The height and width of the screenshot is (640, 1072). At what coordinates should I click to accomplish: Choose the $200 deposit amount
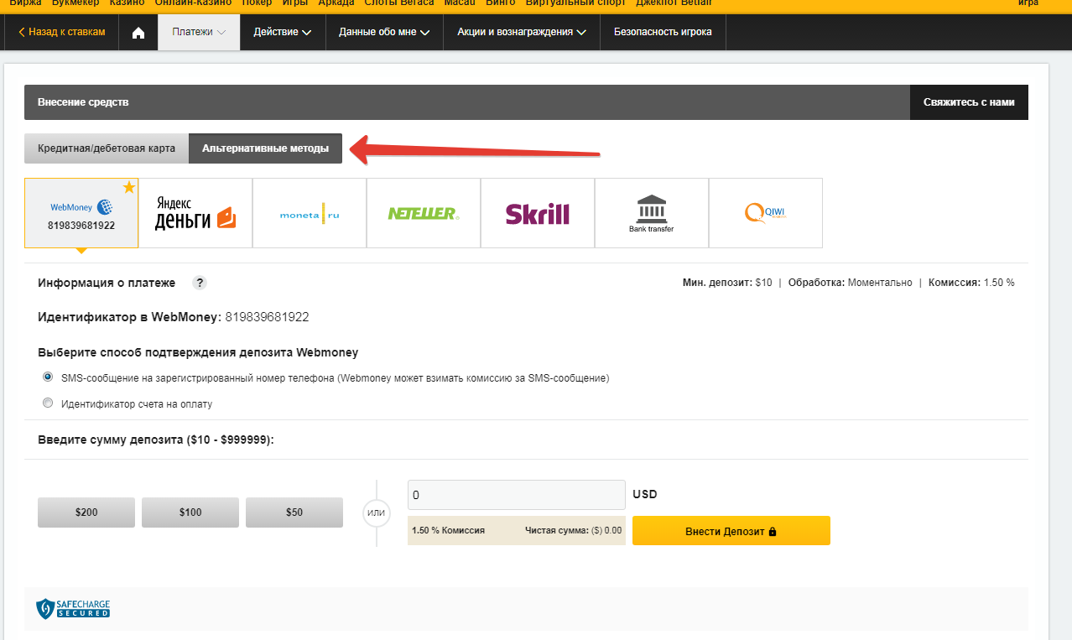(x=86, y=512)
